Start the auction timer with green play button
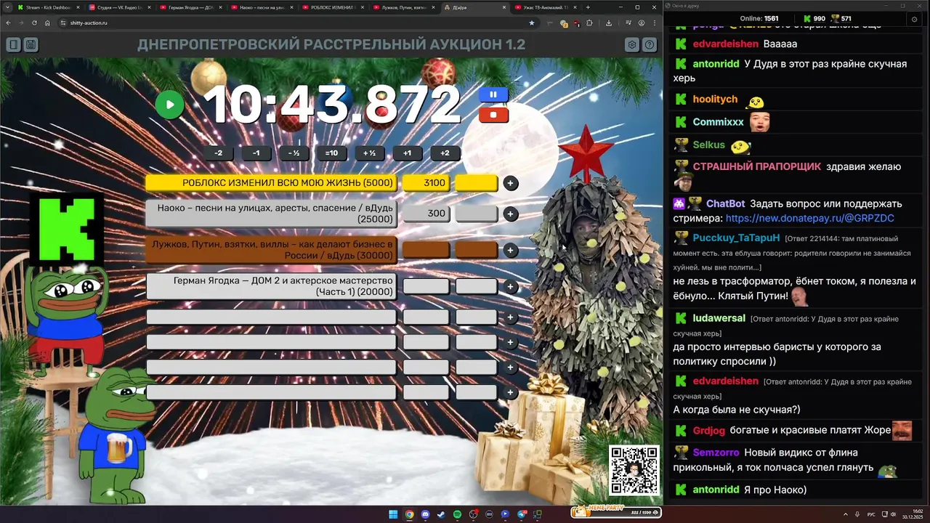 (170, 105)
